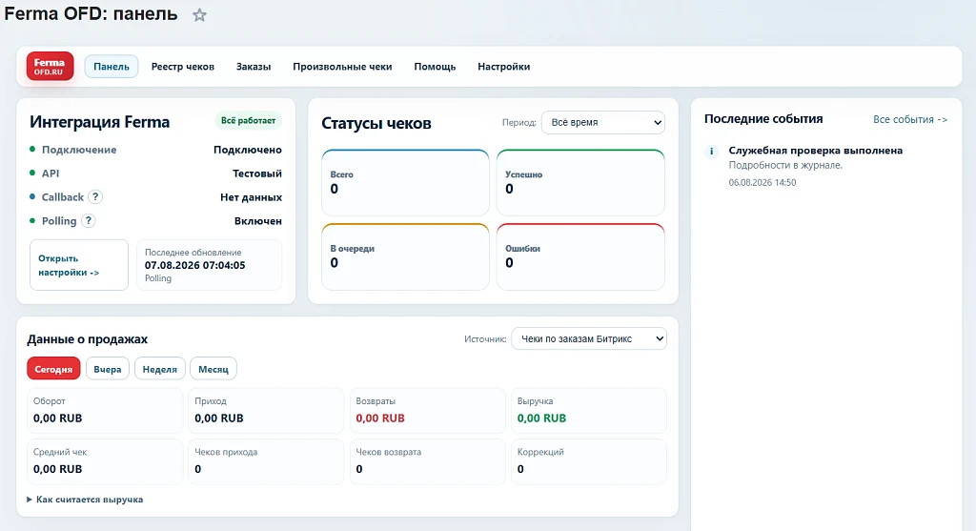Click the 'Включен' Polling value

(257, 220)
